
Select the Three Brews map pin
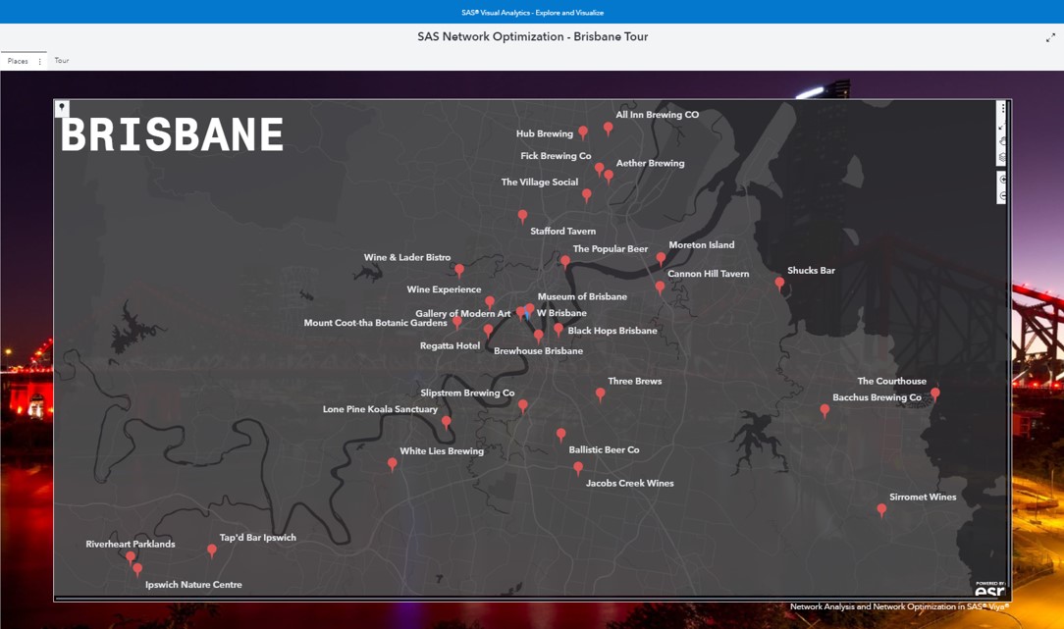tap(601, 394)
